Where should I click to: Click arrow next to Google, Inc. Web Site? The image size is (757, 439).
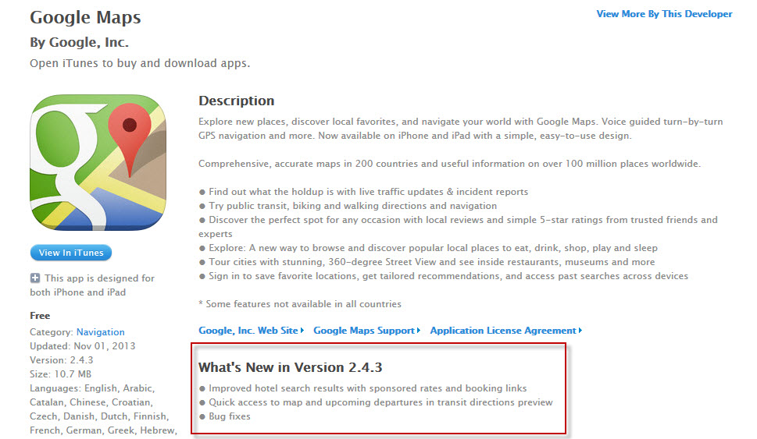302,331
